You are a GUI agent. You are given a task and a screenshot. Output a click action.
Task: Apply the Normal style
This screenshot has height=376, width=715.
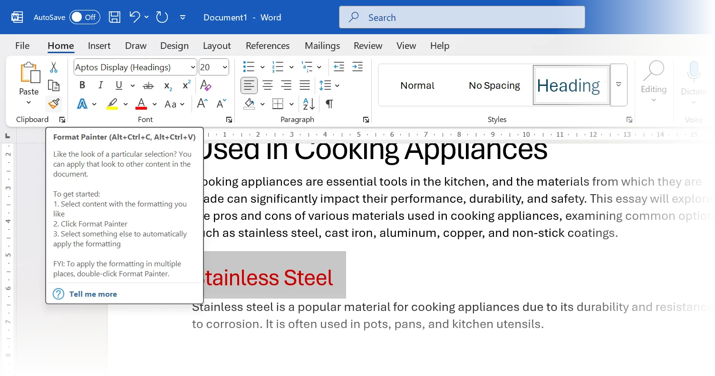[417, 85]
